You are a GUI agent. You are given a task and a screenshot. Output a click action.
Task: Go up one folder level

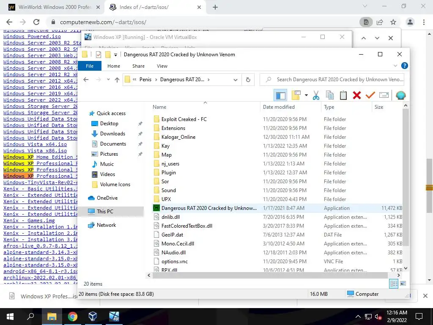click(117, 80)
